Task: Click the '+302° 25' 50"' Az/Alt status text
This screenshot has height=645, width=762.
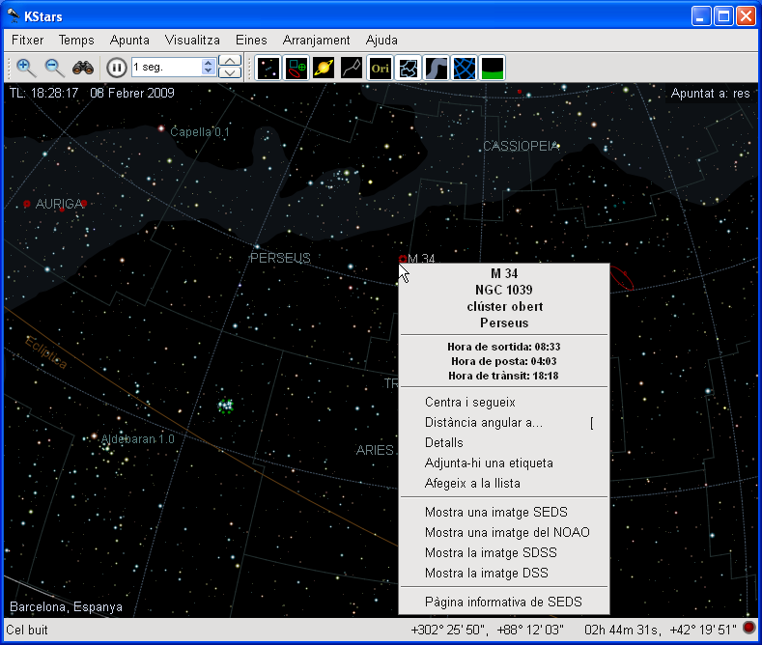Action: click(449, 630)
